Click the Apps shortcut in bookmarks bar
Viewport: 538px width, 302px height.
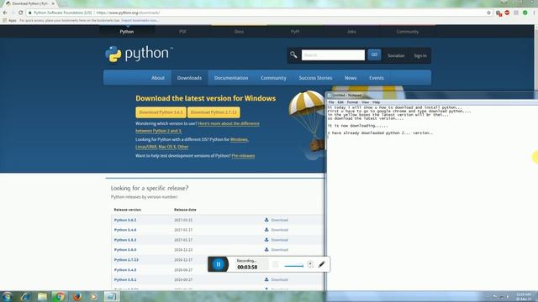(x=9, y=20)
